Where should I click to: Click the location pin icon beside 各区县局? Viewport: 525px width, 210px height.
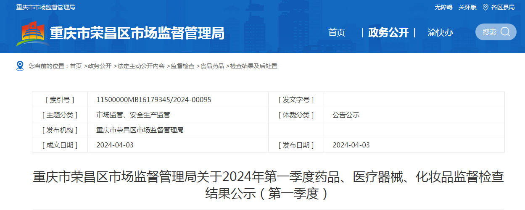point(485,7)
